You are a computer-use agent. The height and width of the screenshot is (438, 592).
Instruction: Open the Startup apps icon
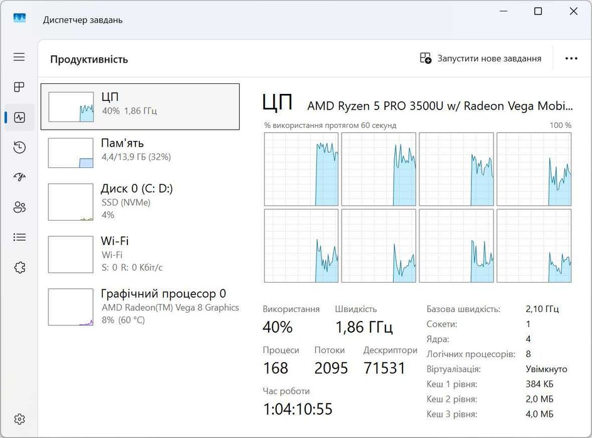click(x=19, y=177)
